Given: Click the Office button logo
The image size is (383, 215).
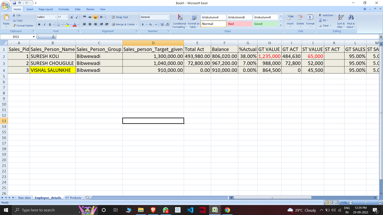Looking at the screenshot, I should [5, 5].
